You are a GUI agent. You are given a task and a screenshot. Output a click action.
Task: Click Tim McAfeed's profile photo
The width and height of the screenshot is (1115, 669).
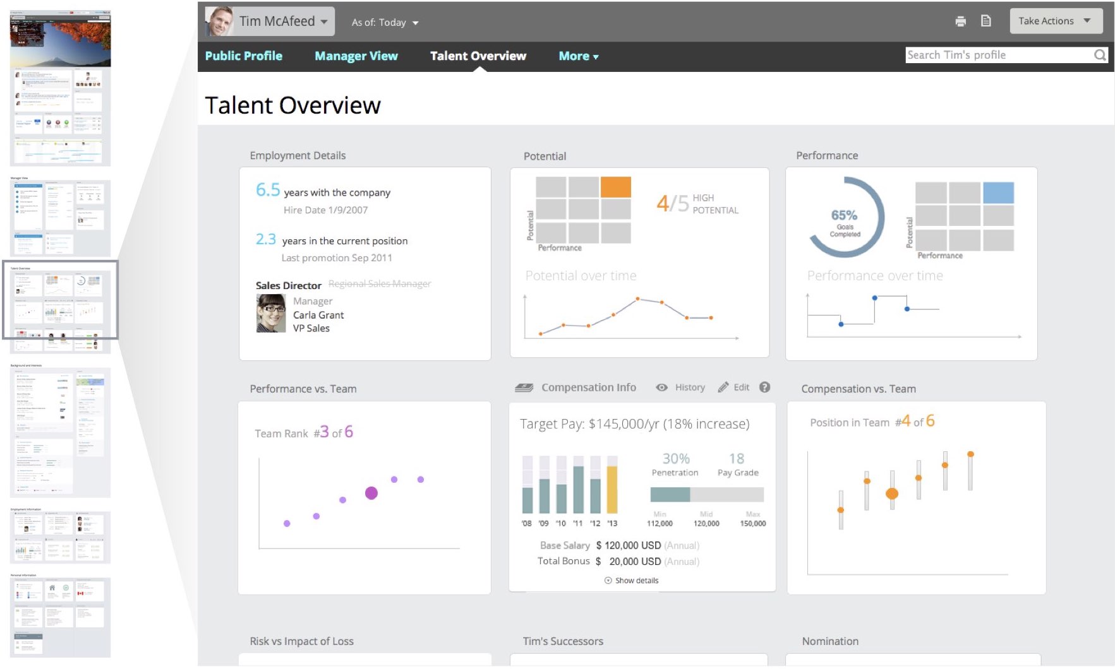point(220,21)
